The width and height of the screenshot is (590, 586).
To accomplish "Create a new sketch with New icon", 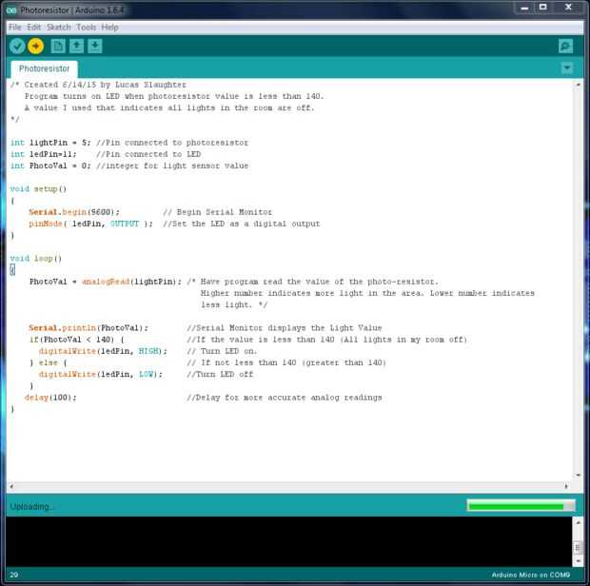I will pyautogui.click(x=58, y=47).
